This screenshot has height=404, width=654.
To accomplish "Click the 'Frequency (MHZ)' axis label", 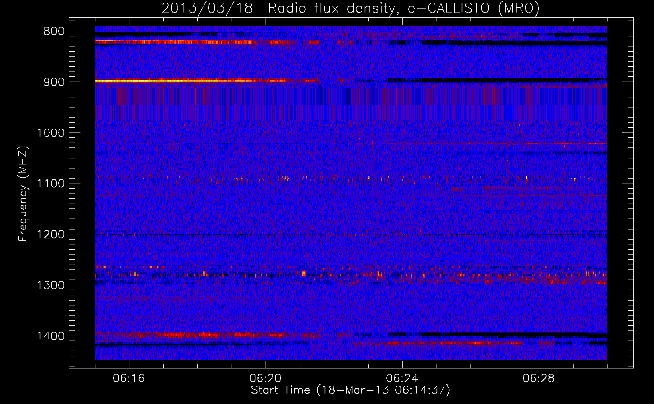I will coord(23,194).
